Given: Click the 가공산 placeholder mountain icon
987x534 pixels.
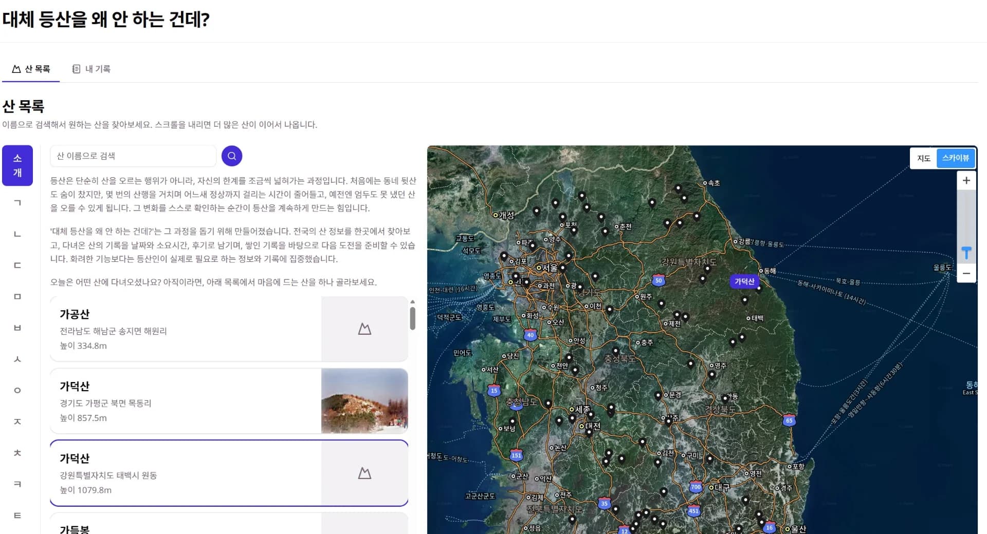Looking at the screenshot, I should click(x=364, y=329).
